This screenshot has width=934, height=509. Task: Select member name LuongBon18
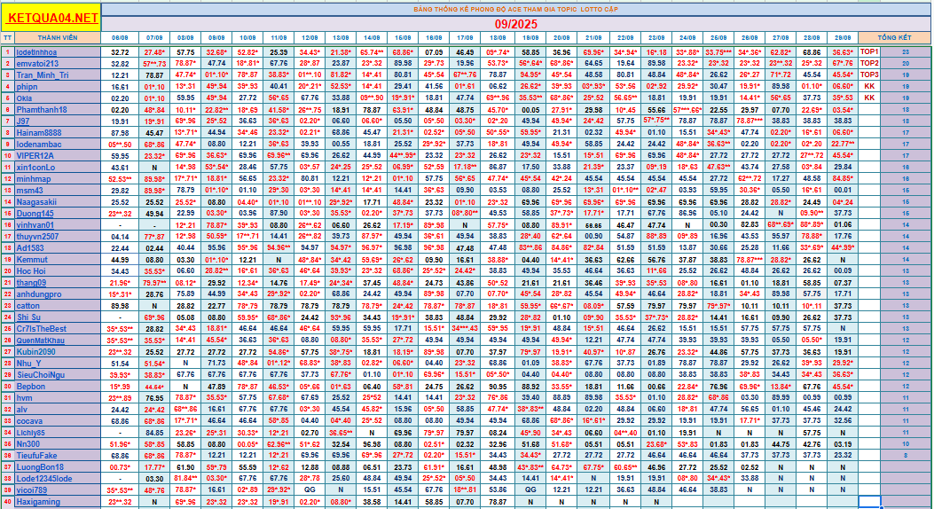[x=41, y=466]
